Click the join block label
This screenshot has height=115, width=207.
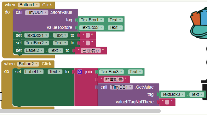tap(89, 72)
